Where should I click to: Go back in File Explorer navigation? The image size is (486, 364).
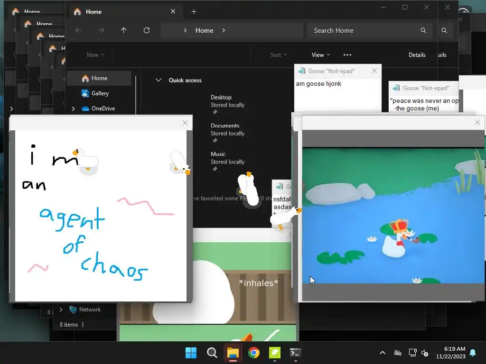click(78, 30)
